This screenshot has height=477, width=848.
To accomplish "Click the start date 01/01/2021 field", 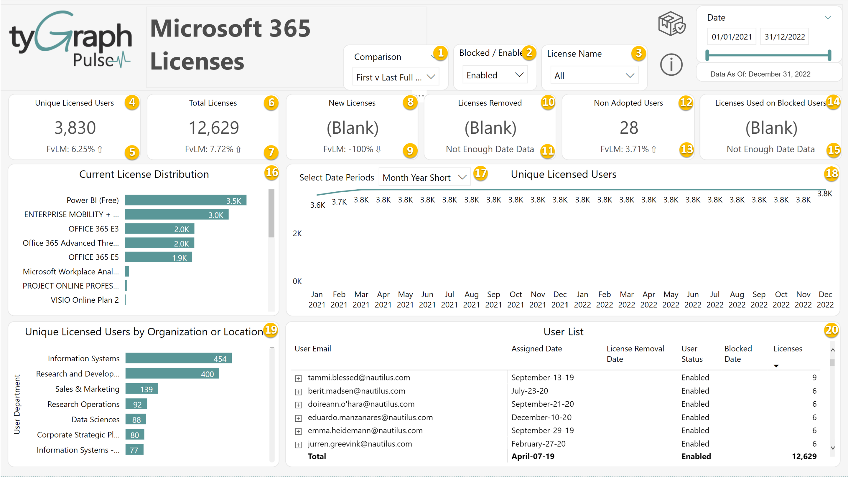I will tap(732, 37).
